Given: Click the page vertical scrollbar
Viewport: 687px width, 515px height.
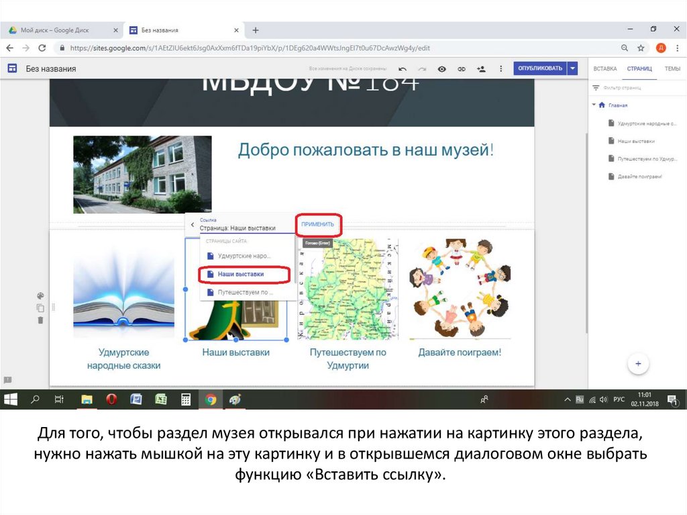Looking at the screenshot, I should tap(586, 232).
